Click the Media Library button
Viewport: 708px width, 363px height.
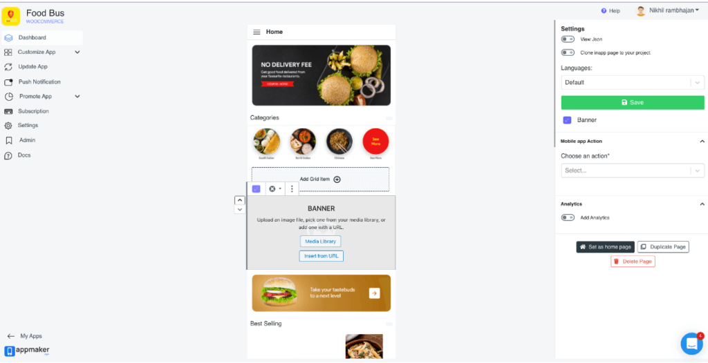click(x=321, y=242)
